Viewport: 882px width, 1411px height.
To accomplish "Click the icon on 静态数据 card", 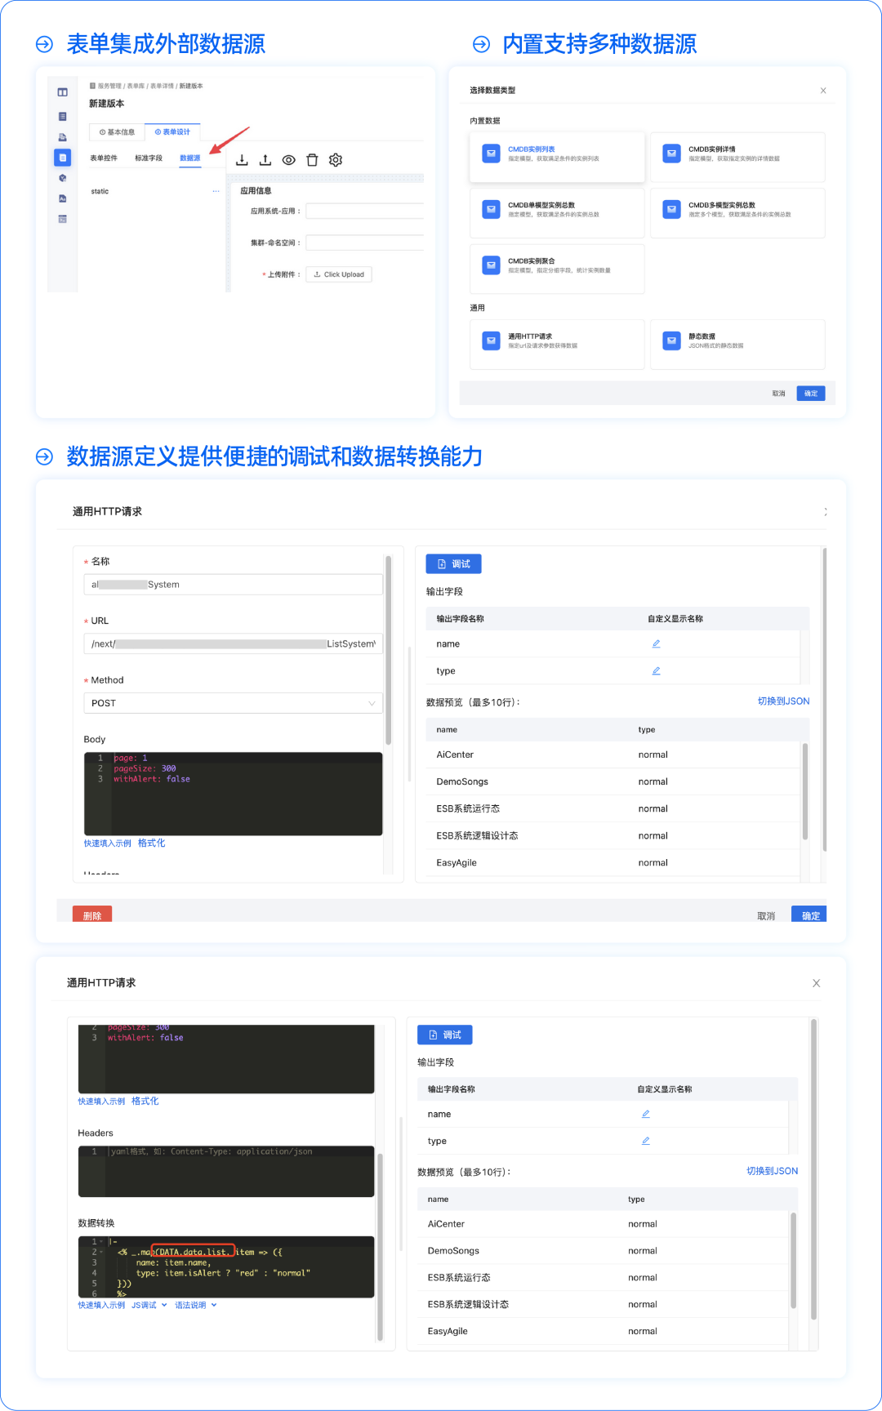I will pos(671,341).
